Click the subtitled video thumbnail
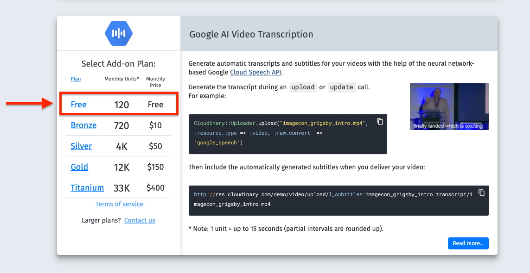Screen dimensions: 530x273 pos(449,106)
